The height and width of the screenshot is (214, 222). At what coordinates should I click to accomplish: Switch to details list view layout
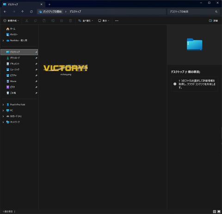click(215, 212)
